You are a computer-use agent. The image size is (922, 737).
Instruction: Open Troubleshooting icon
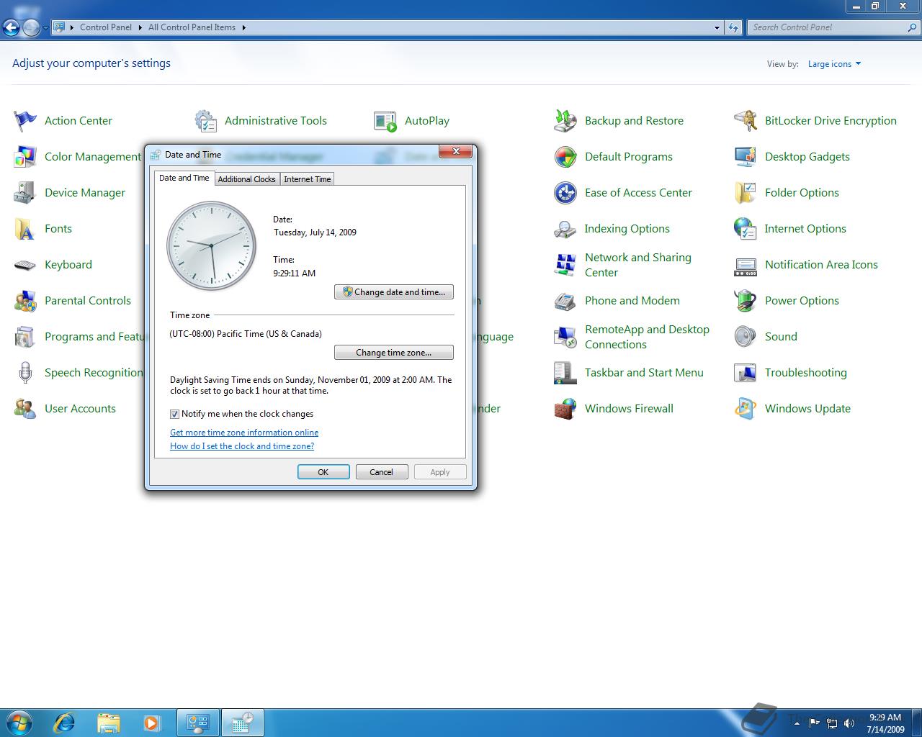point(746,372)
